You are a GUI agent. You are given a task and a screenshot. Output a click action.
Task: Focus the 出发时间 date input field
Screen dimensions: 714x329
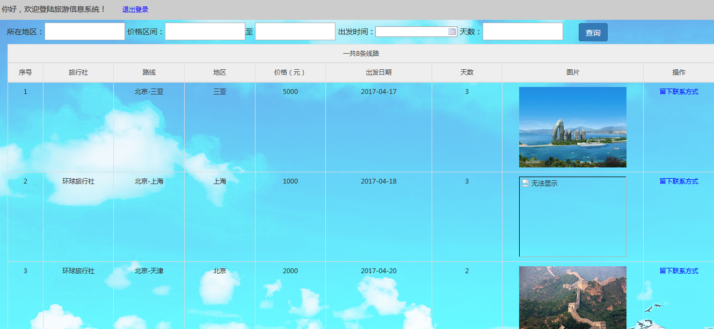click(x=416, y=32)
